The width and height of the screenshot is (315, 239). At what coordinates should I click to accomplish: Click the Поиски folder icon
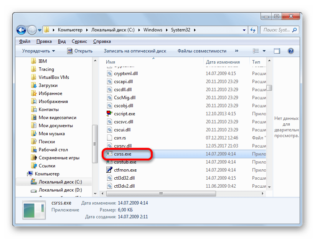[34, 142]
